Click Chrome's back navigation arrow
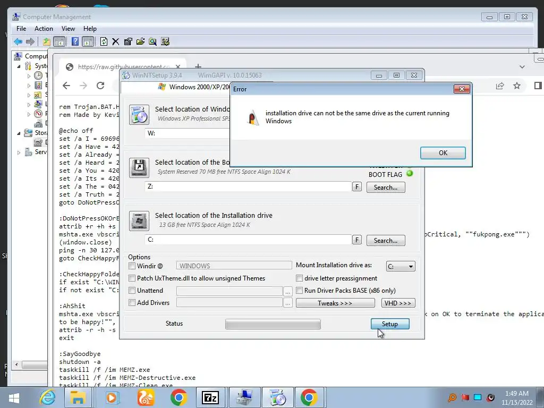This screenshot has width=544, height=408. pyautogui.click(x=66, y=86)
